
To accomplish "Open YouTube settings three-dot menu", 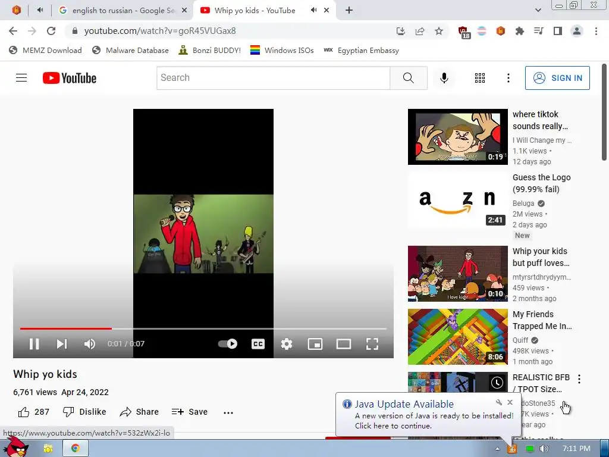I will coord(508,78).
